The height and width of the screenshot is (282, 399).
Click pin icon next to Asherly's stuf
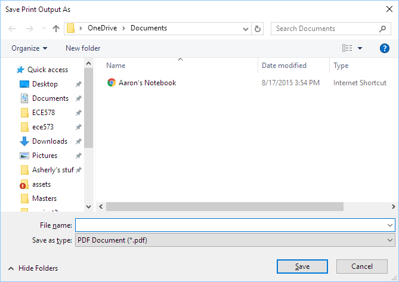(x=79, y=170)
